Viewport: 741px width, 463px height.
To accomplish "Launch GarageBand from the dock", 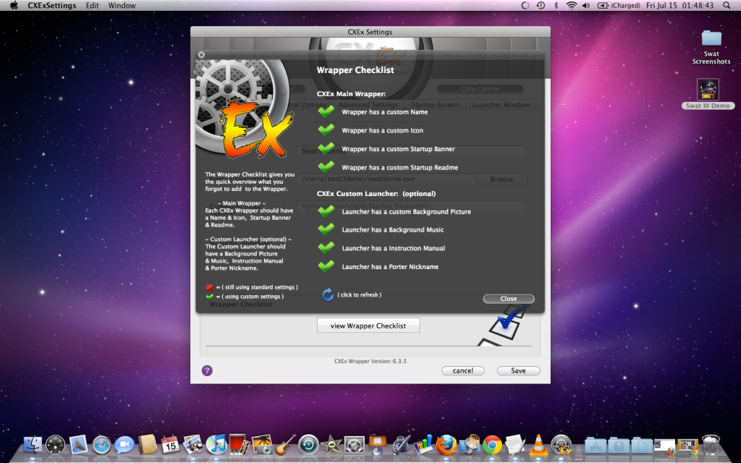I will tap(285, 445).
